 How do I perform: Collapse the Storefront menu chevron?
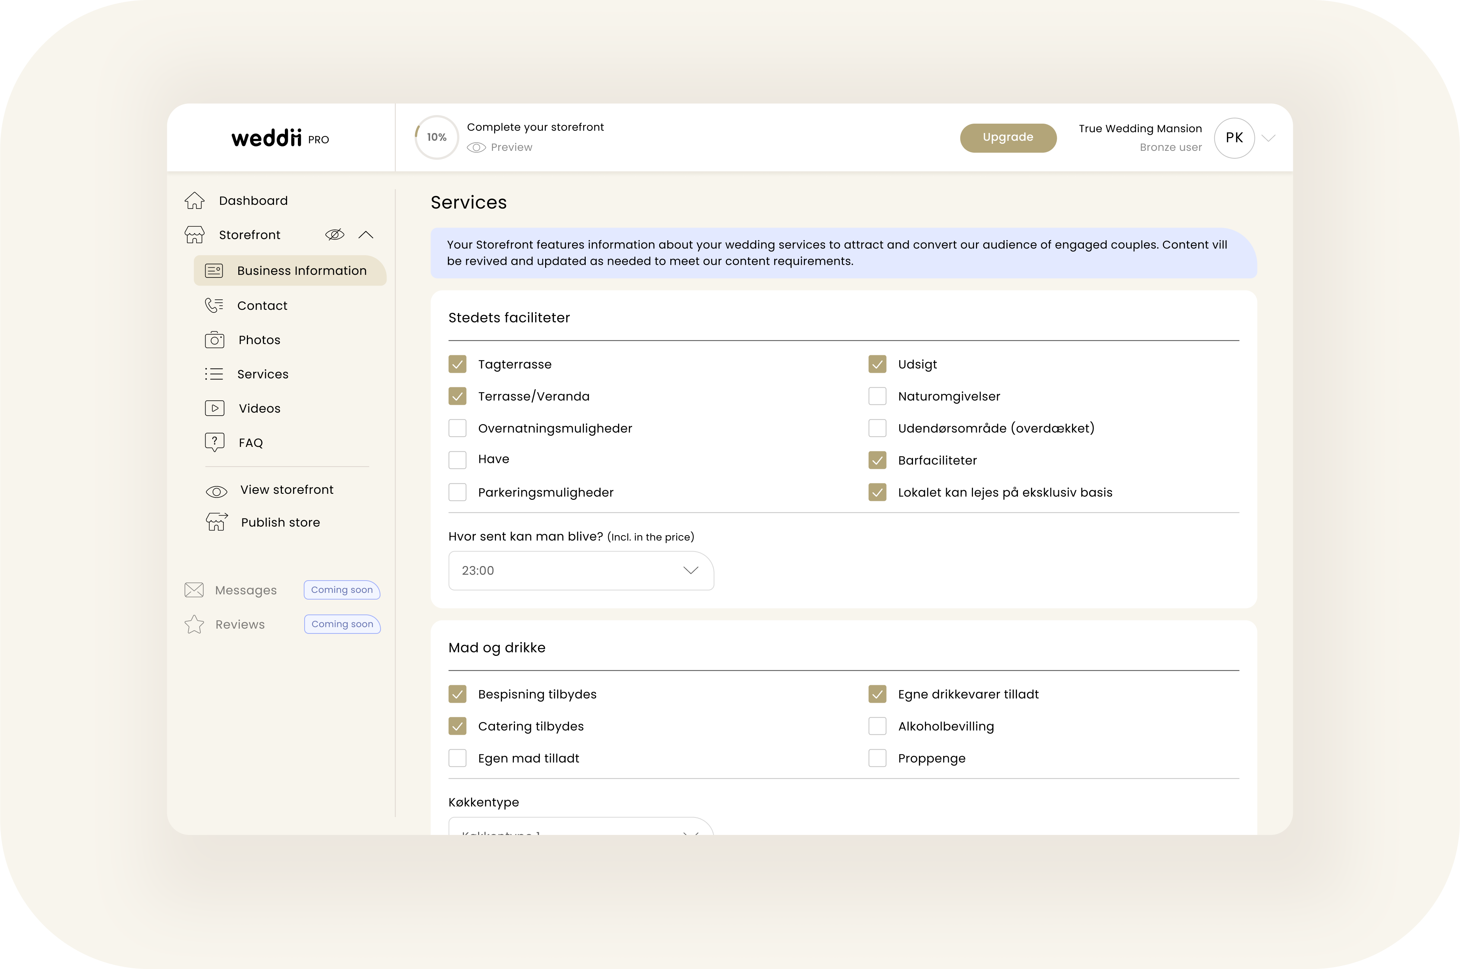[x=366, y=235]
